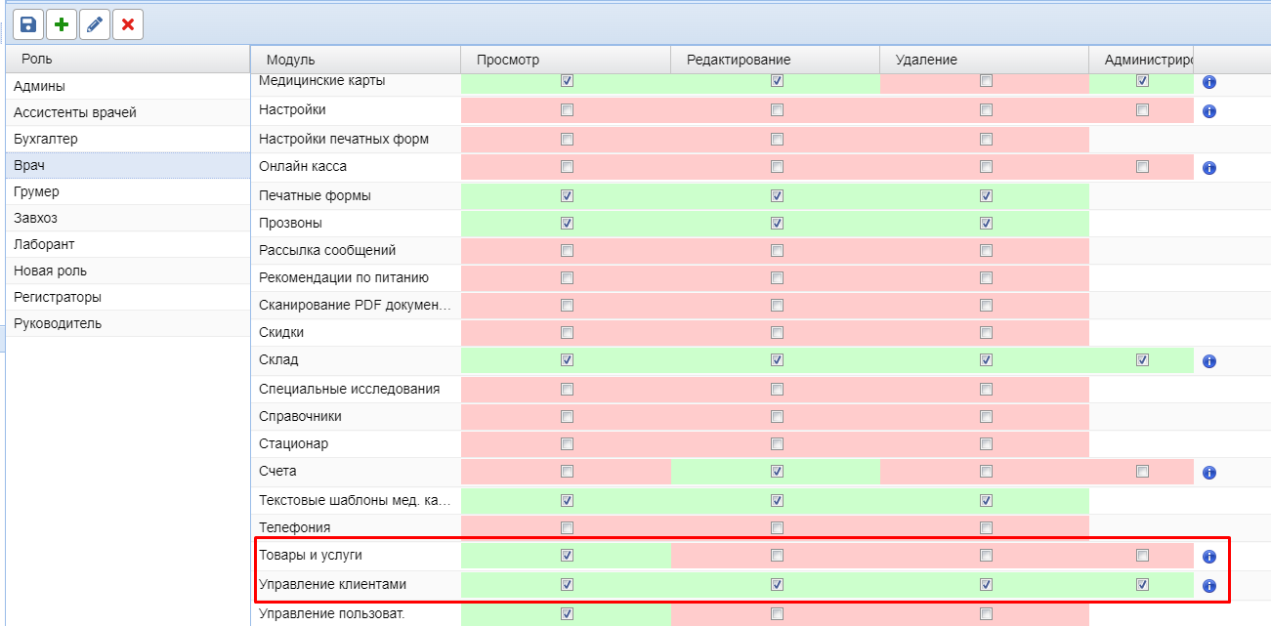Click the Модуль column header
The height and width of the screenshot is (626, 1271).
(290, 60)
